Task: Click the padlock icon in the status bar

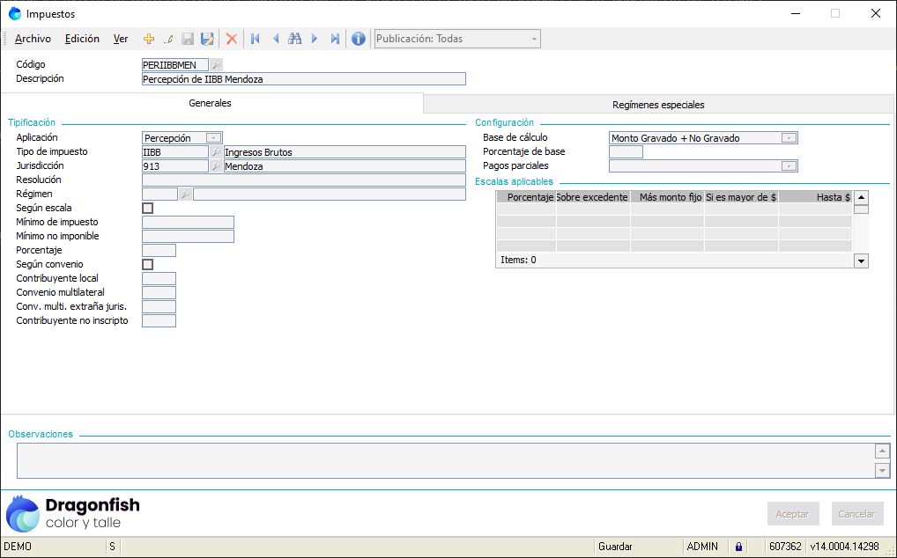Action: (738, 547)
